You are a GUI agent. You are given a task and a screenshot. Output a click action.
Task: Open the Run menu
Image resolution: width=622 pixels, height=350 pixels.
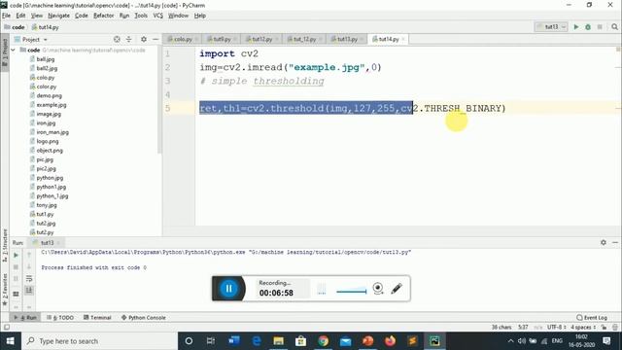[124, 16]
